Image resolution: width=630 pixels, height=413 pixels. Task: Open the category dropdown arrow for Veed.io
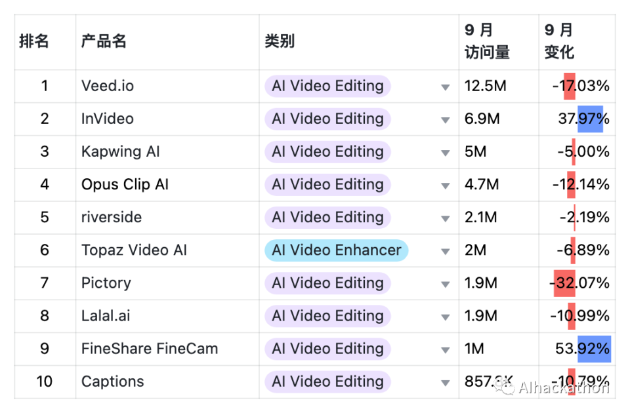[x=446, y=87]
